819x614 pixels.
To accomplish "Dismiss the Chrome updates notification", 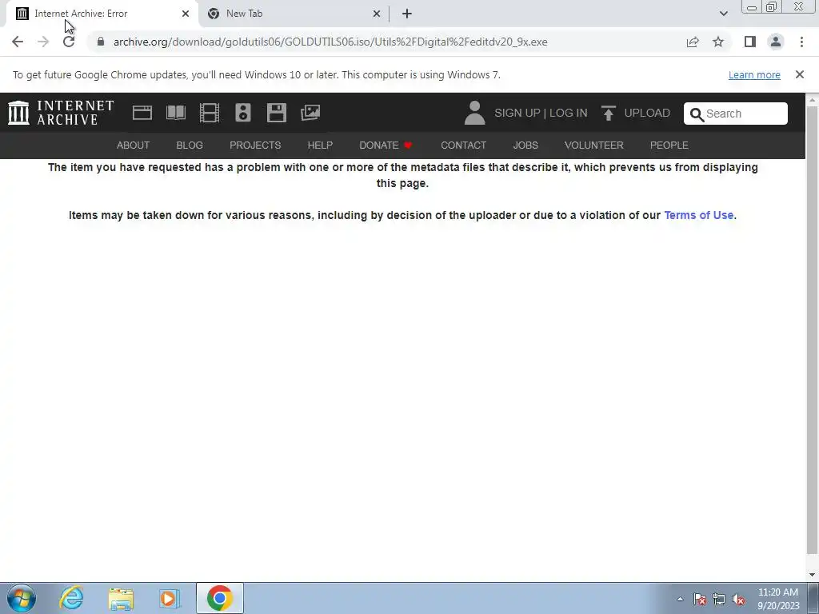I will [800, 74].
